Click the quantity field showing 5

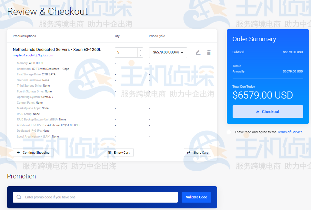click(126, 52)
